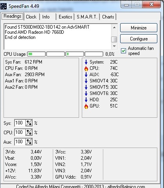Click the 3Vcc 3,36V voltage reading
This screenshot has width=164, height=188.
[x=74, y=152]
